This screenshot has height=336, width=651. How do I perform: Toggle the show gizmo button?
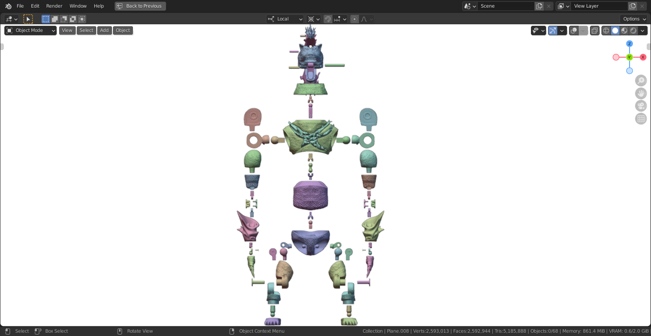(x=553, y=31)
